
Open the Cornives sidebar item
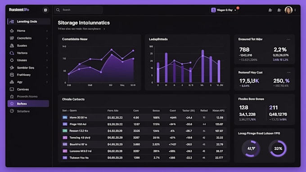[28, 89]
